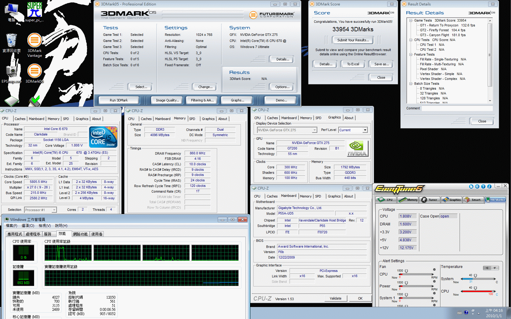Open the Recycle Bin on desktop
Screen dimensions: 511x319
click(12, 41)
